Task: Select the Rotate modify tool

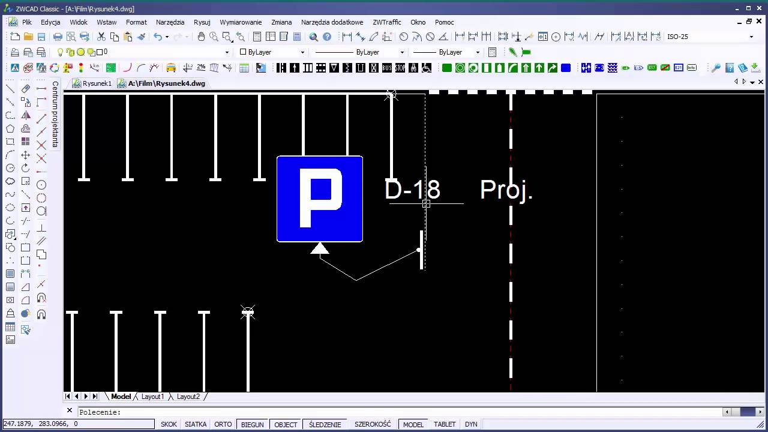Action: click(26, 168)
